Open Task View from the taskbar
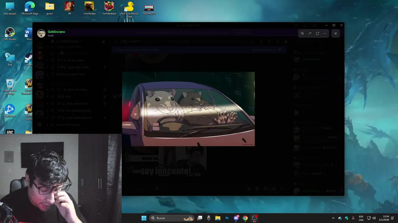The height and width of the screenshot is (223, 398). click(200, 218)
